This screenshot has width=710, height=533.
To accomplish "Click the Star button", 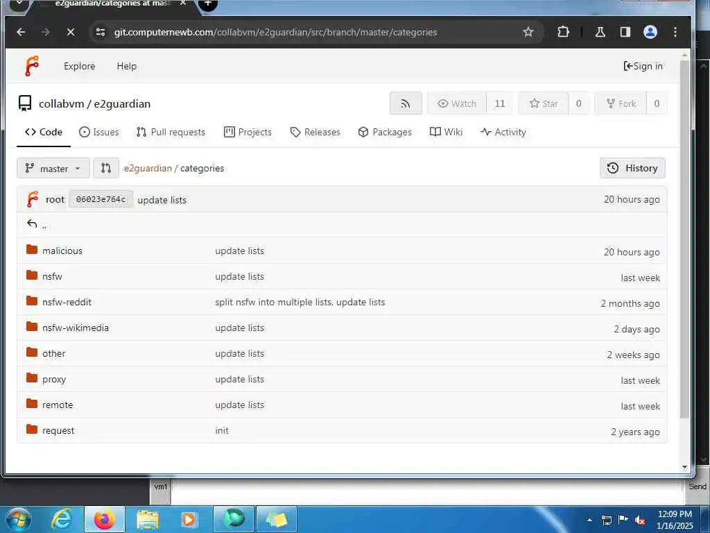I will coord(544,104).
